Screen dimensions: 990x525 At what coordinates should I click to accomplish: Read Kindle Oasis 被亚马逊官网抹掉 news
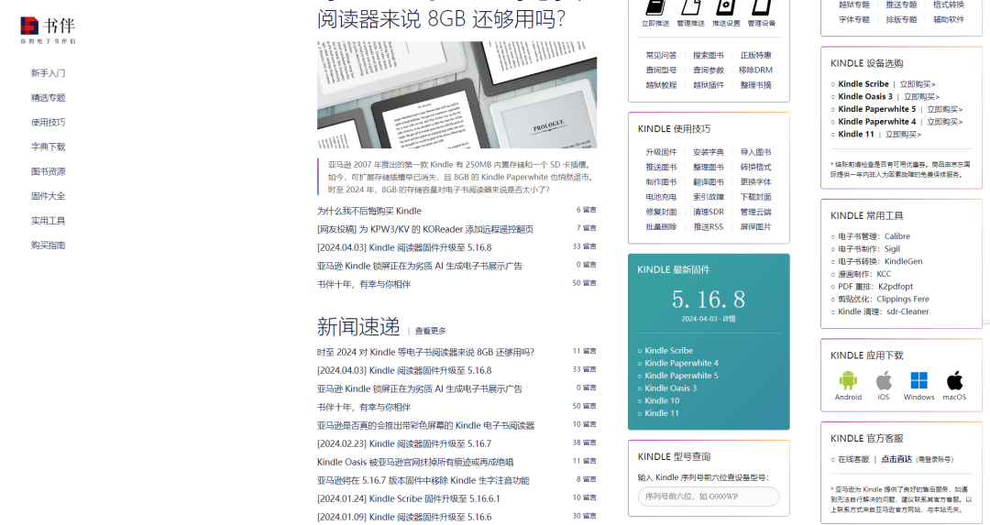415,462
